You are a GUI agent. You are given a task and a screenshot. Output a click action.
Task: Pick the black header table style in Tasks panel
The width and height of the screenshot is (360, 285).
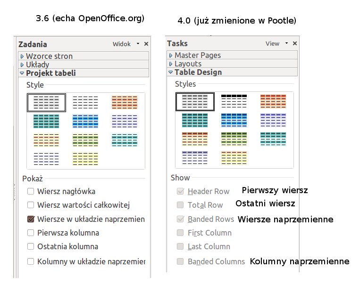click(234, 102)
